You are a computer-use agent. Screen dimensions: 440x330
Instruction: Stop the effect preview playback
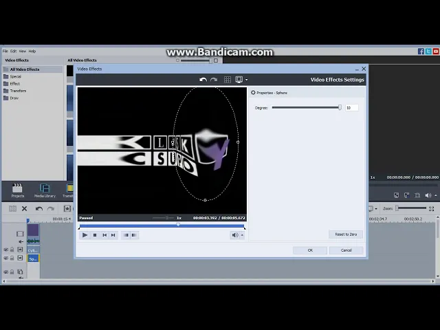(95, 235)
